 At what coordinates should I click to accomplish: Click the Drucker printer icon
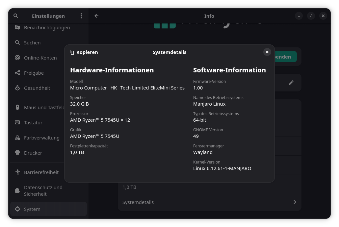tap(17, 153)
